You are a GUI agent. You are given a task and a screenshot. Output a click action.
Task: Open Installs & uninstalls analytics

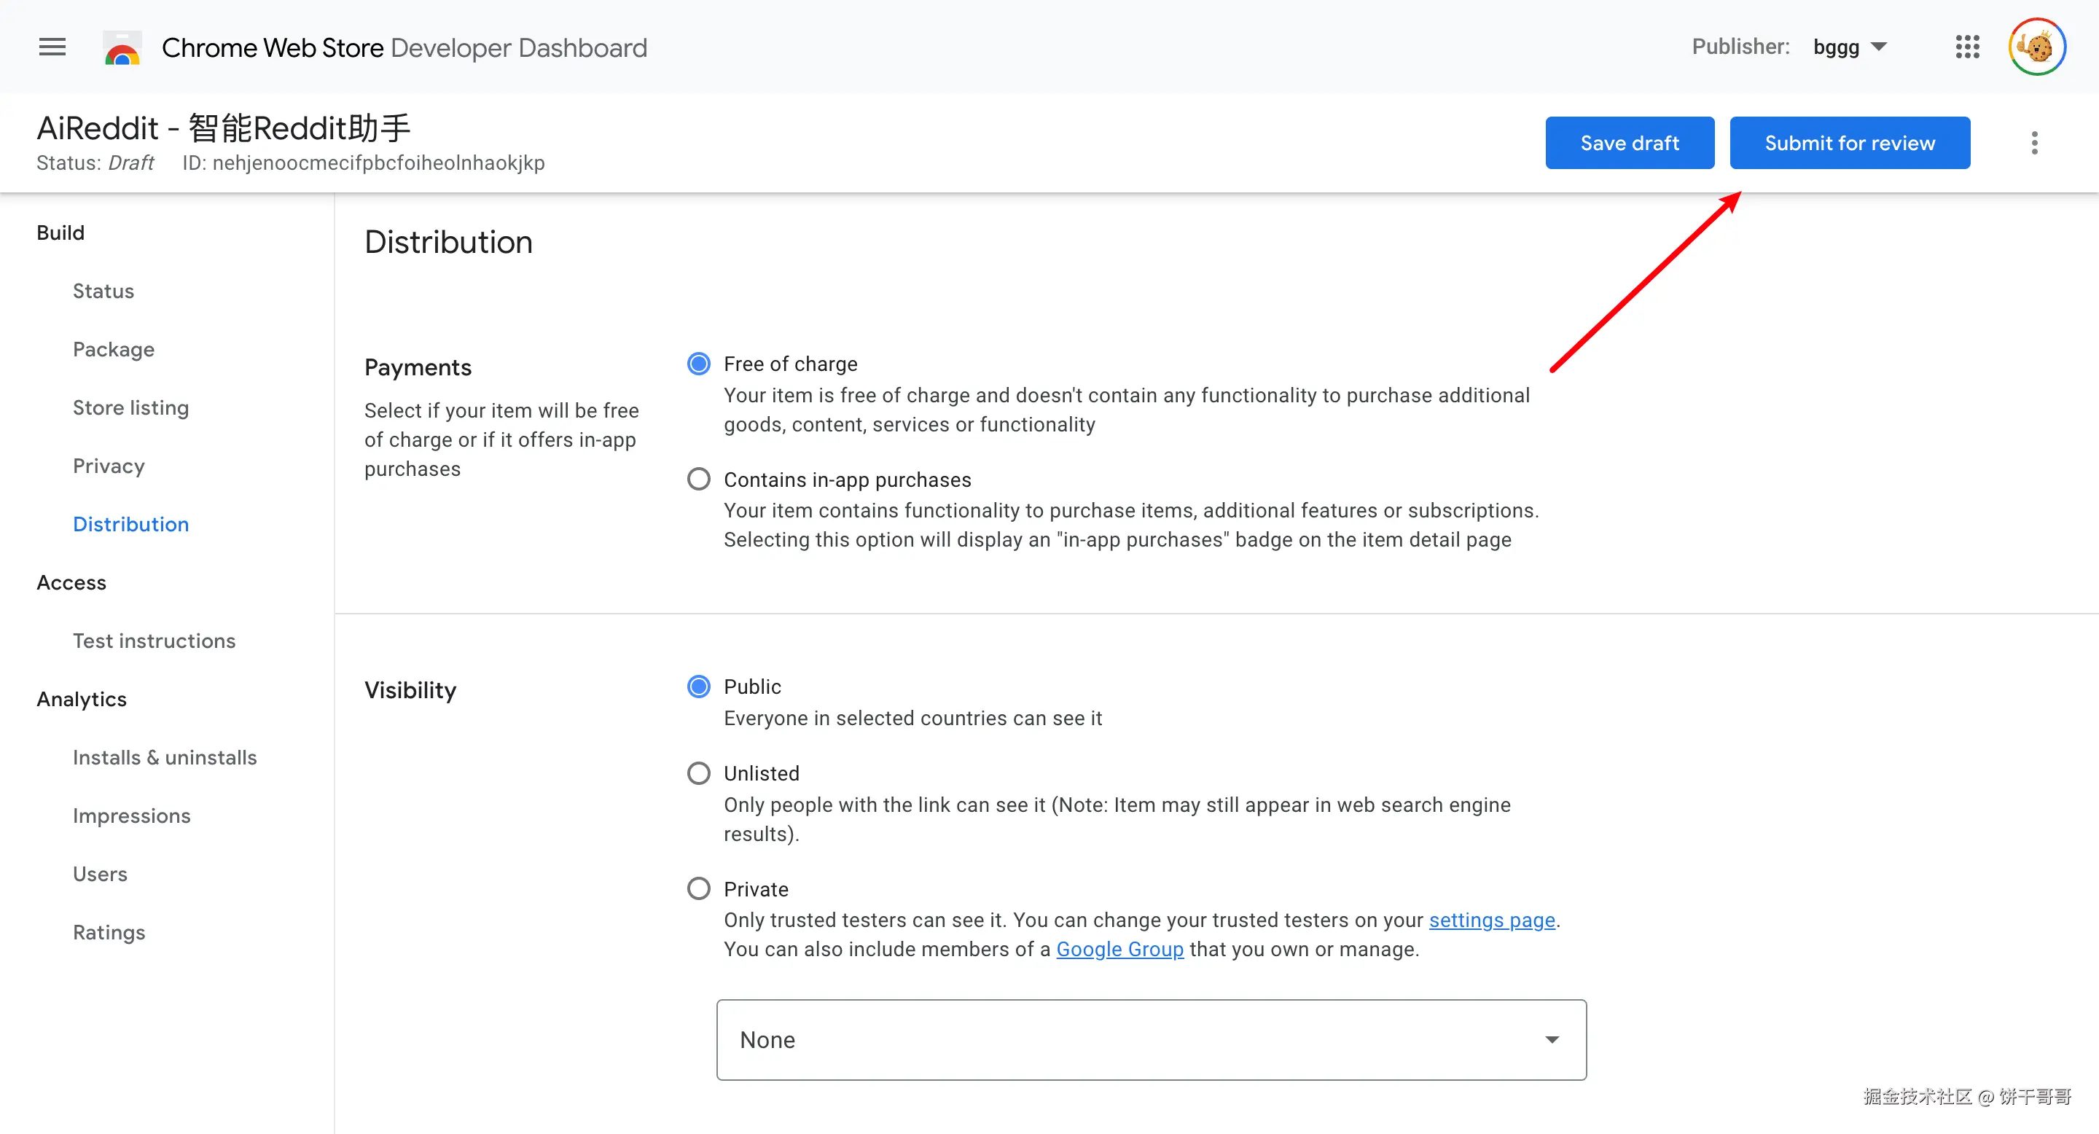165,758
